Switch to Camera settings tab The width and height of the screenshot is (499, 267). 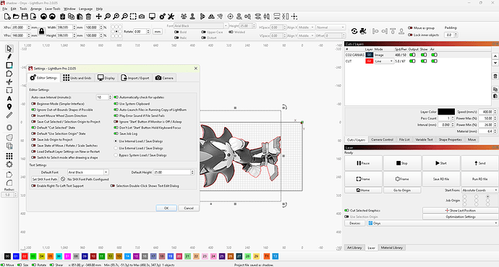click(x=164, y=78)
